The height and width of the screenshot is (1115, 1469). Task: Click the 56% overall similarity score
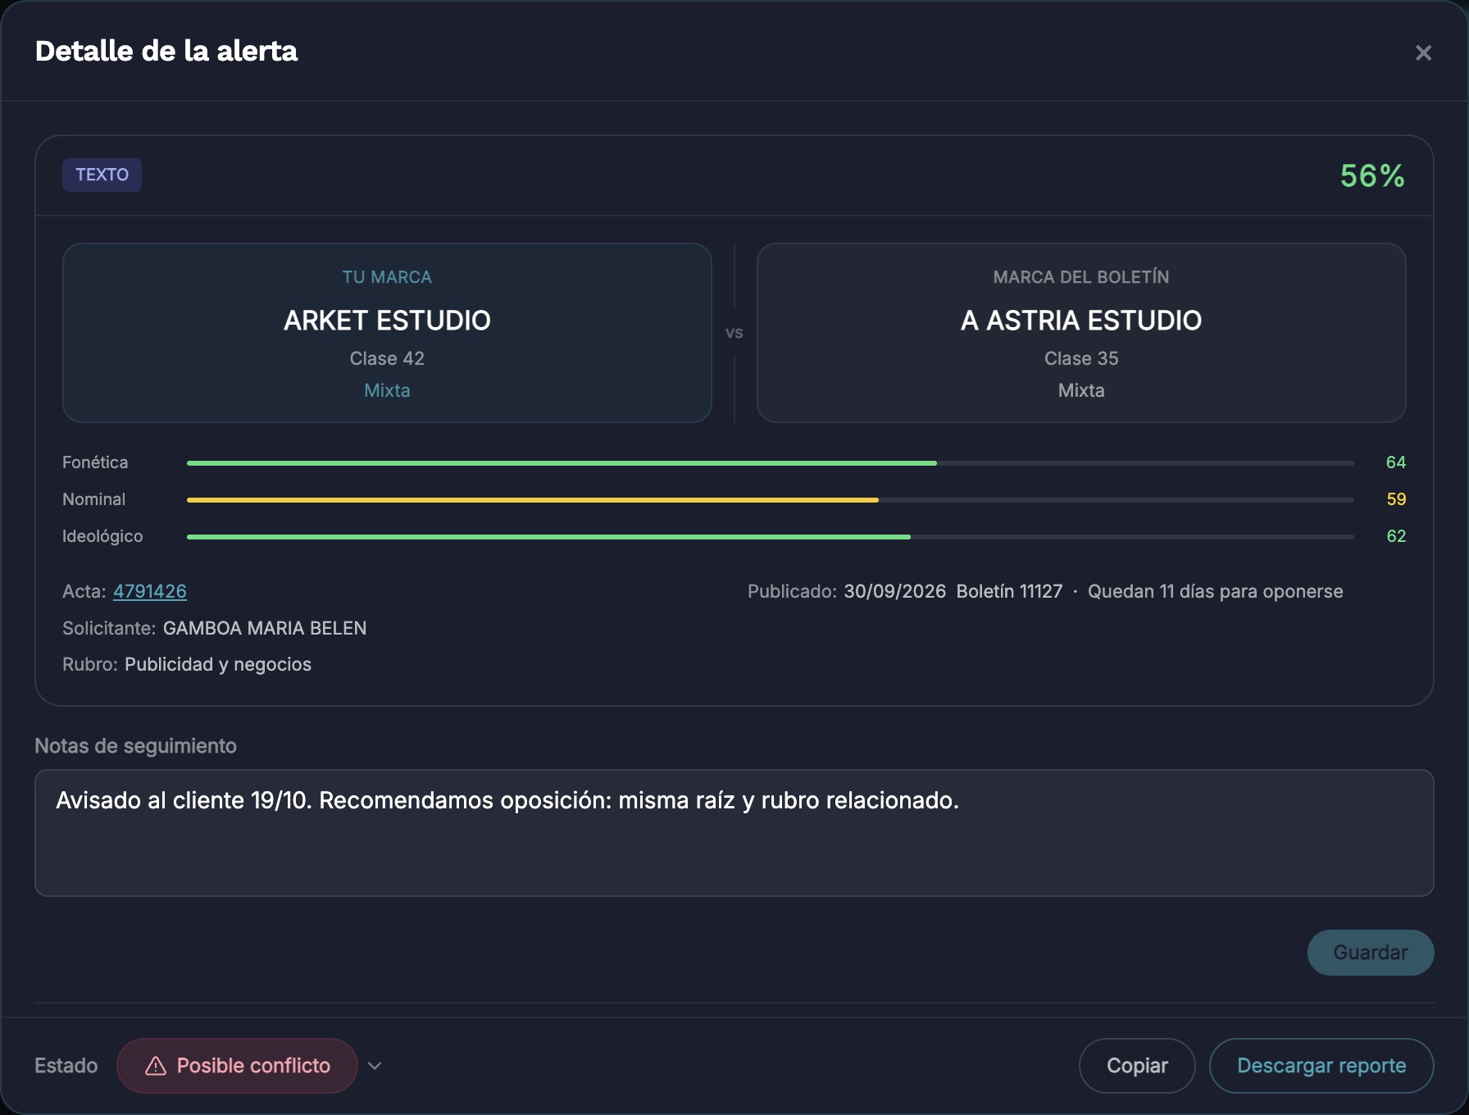(x=1372, y=175)
